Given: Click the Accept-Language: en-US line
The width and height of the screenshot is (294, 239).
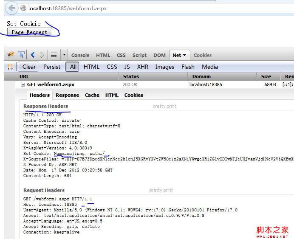Looking at the screenshot, I should pyautogui.click(x=63, y=221).
